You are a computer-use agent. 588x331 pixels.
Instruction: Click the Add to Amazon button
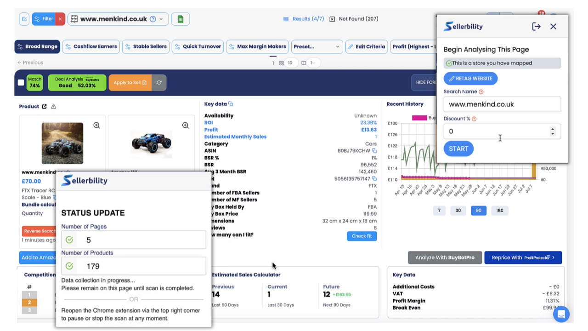click(38, 257)
